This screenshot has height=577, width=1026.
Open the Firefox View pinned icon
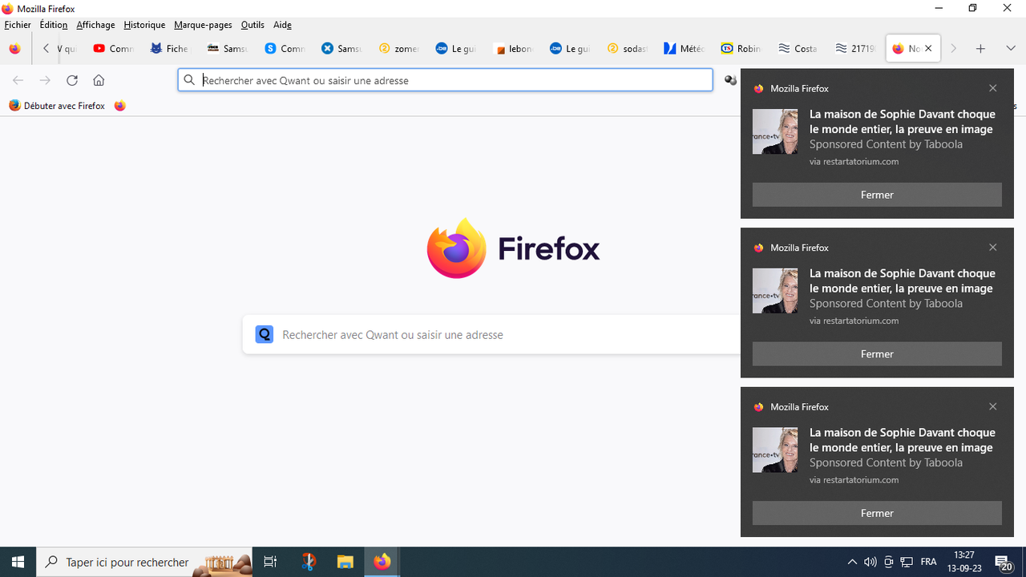coord(14,49)
